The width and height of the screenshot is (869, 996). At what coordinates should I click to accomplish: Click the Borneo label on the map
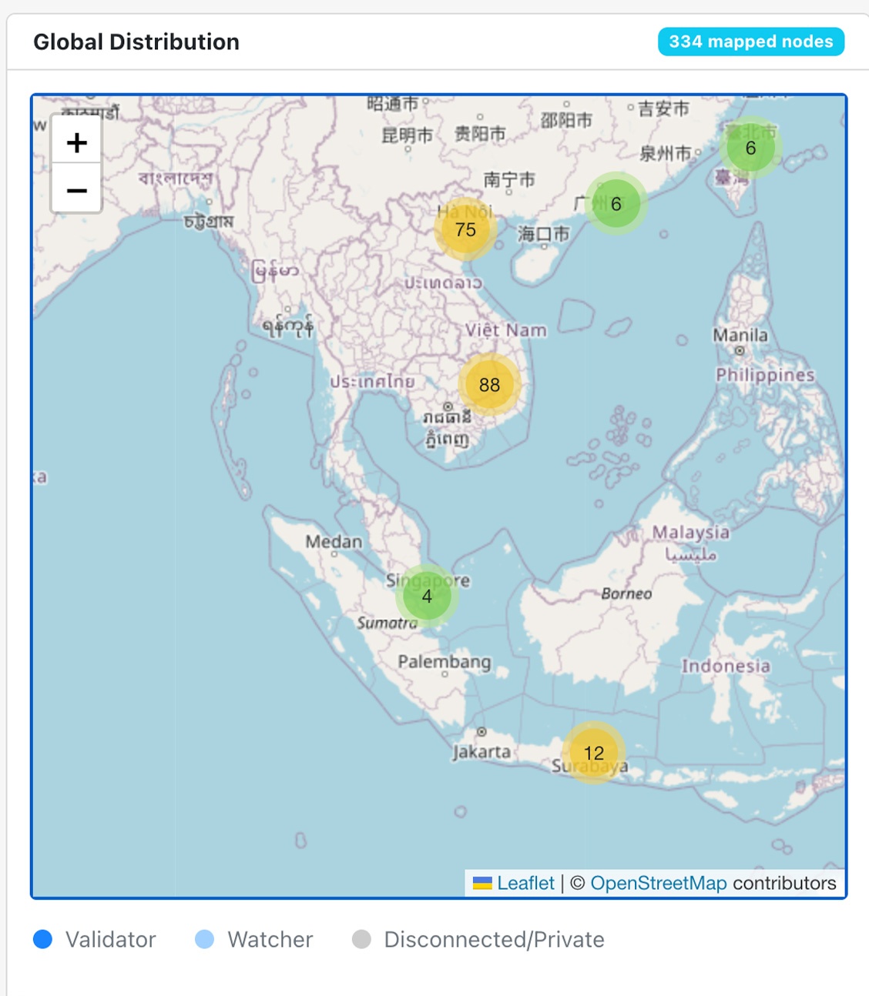point(626,593)
